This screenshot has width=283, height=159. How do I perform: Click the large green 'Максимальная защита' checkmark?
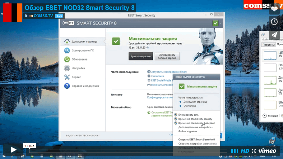point(116,41)
